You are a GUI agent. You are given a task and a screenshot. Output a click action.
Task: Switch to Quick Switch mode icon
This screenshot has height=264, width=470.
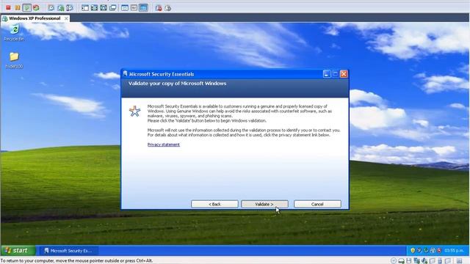(x=104, y=8)
